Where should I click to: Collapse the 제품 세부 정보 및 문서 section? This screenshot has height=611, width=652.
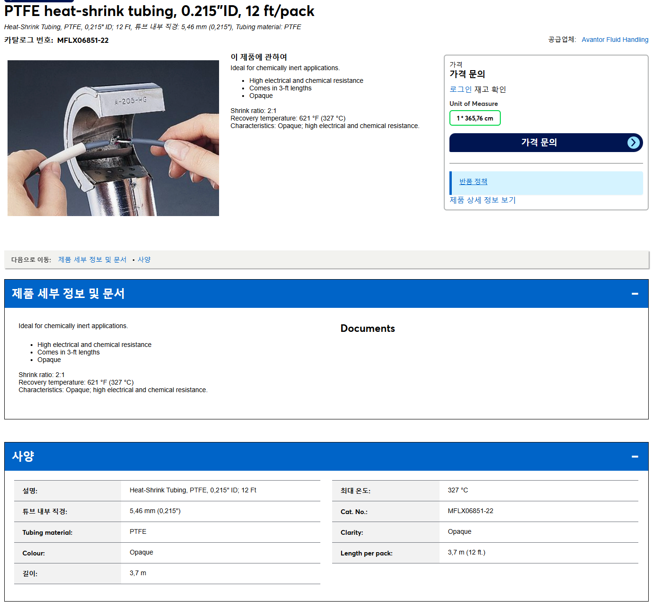635,294
